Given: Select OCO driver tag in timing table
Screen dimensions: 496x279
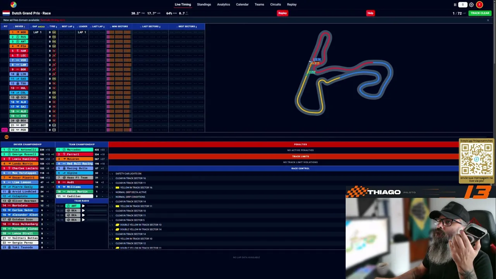Looking at the screenshot, I should [x=18, y=97].
